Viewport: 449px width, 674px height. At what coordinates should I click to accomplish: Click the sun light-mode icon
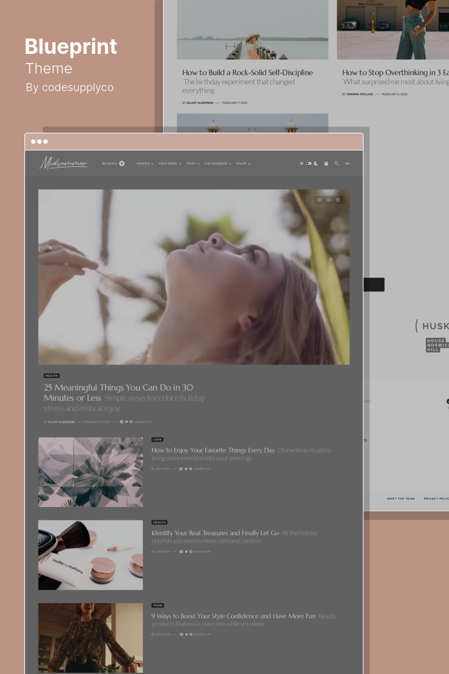[301, 163]
